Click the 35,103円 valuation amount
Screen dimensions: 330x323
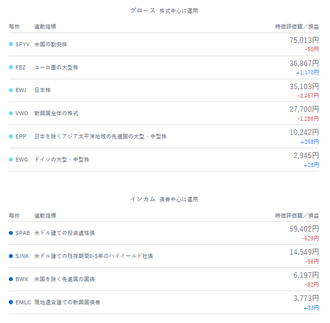304,86
